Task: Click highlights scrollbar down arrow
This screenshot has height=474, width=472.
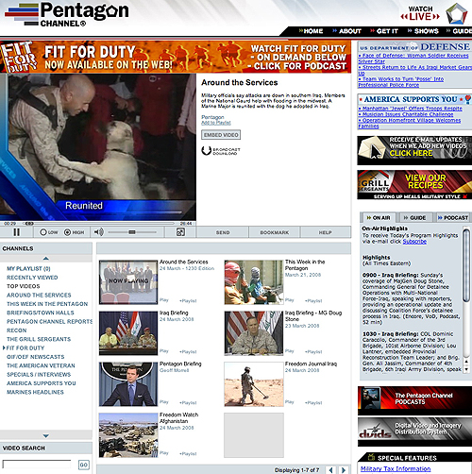Action: 466,369
